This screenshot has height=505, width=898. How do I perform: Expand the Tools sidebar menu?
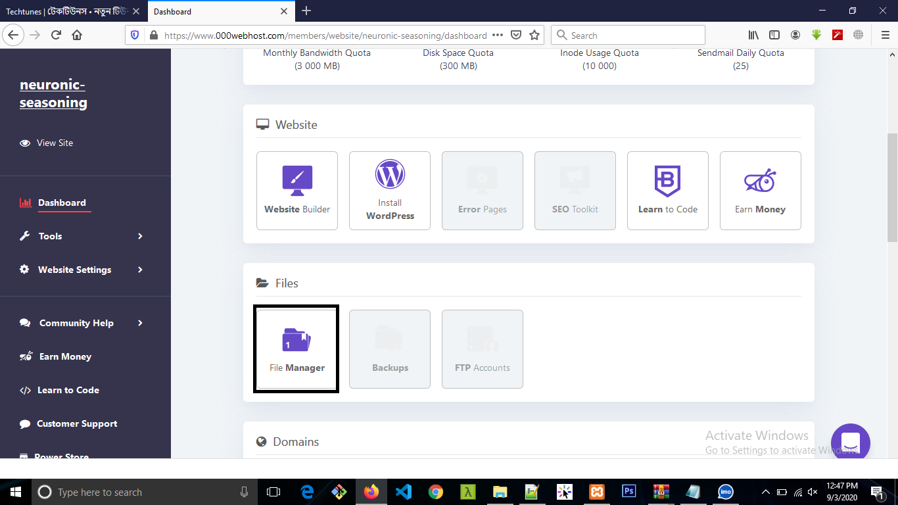click(x=82, y=236)
